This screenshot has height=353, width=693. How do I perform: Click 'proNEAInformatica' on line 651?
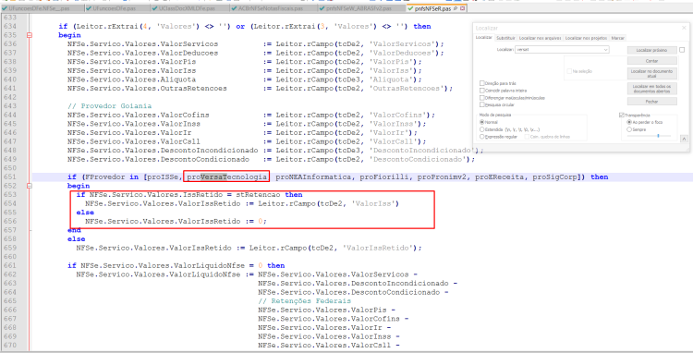313,177
